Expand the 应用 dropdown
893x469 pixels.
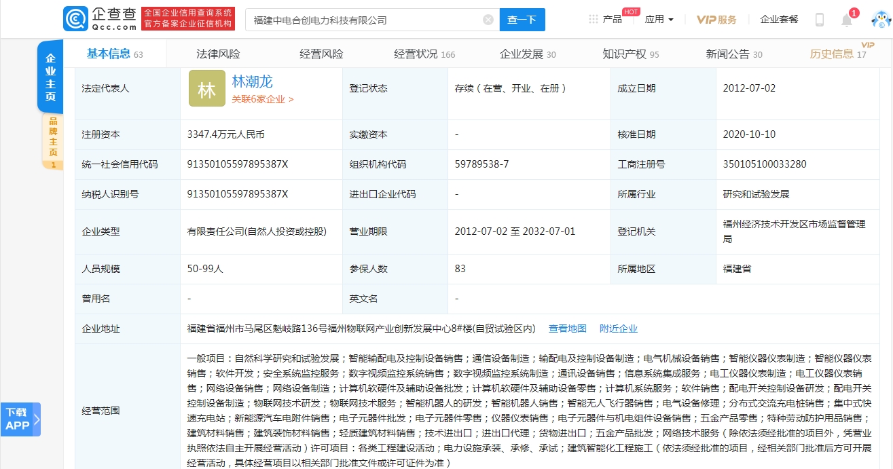pos(659,20)
